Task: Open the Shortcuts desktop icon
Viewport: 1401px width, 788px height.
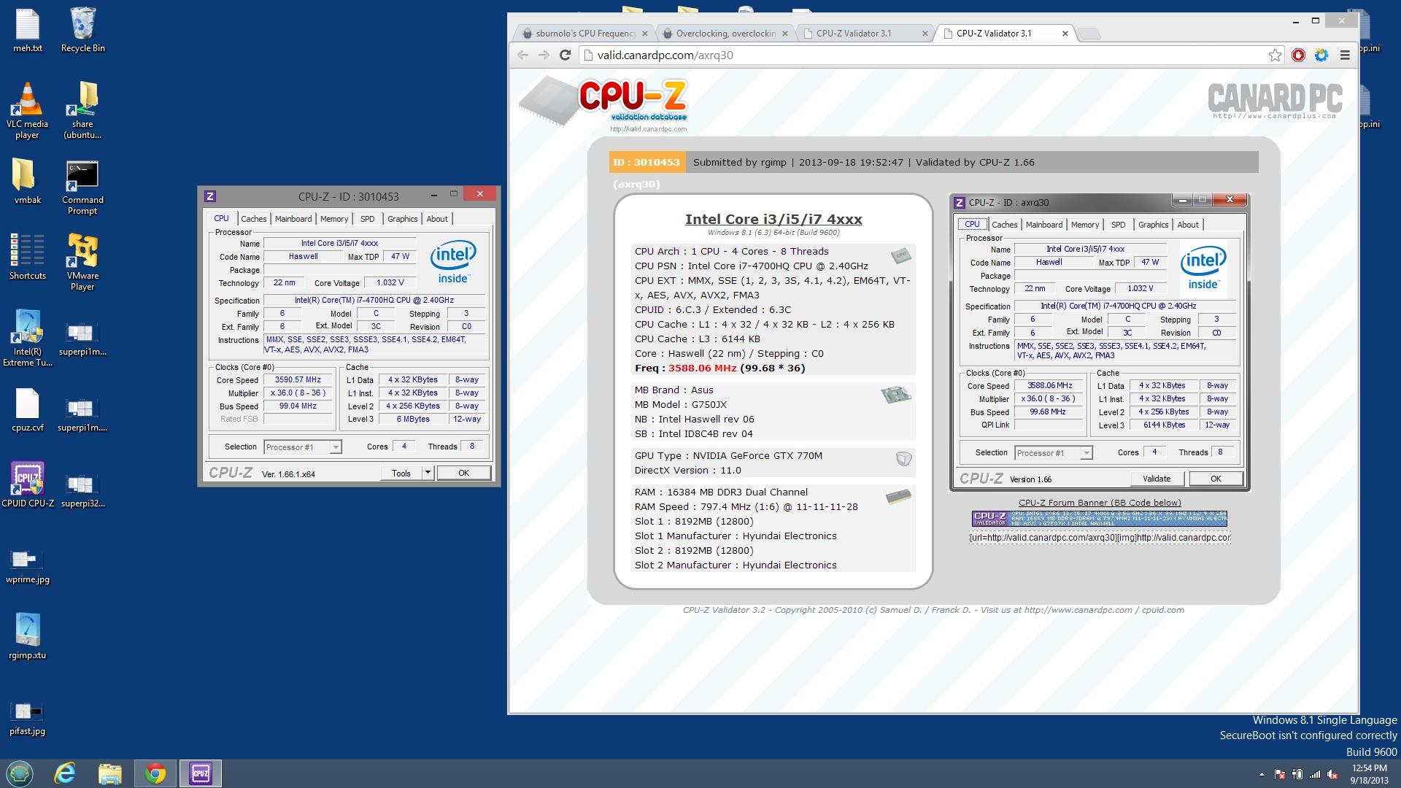Action: coord(28,257)
